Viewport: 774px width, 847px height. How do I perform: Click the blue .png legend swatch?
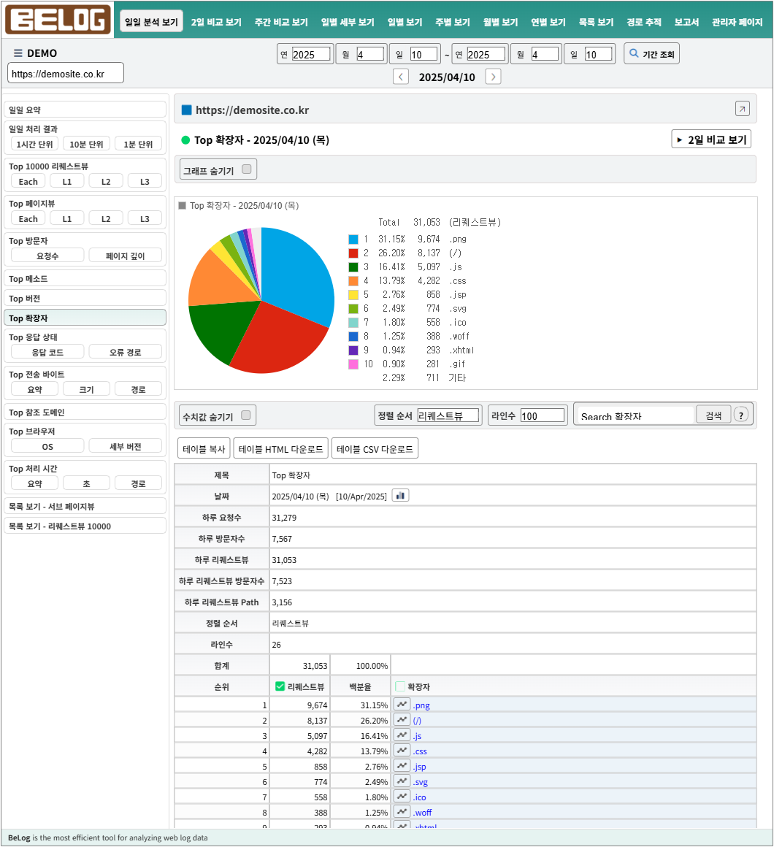(x=353, y=239)
